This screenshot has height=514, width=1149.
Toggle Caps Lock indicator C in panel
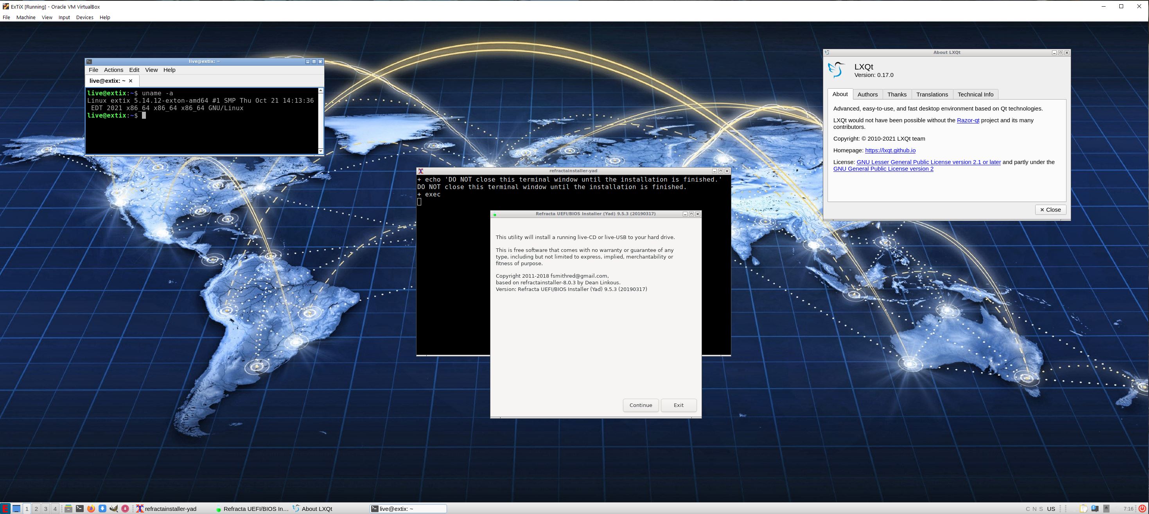(1028, 509)
